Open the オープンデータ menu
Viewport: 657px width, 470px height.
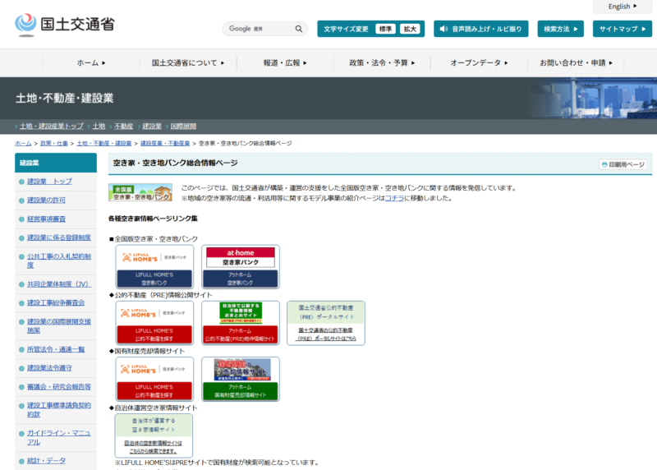click(479, 63)
